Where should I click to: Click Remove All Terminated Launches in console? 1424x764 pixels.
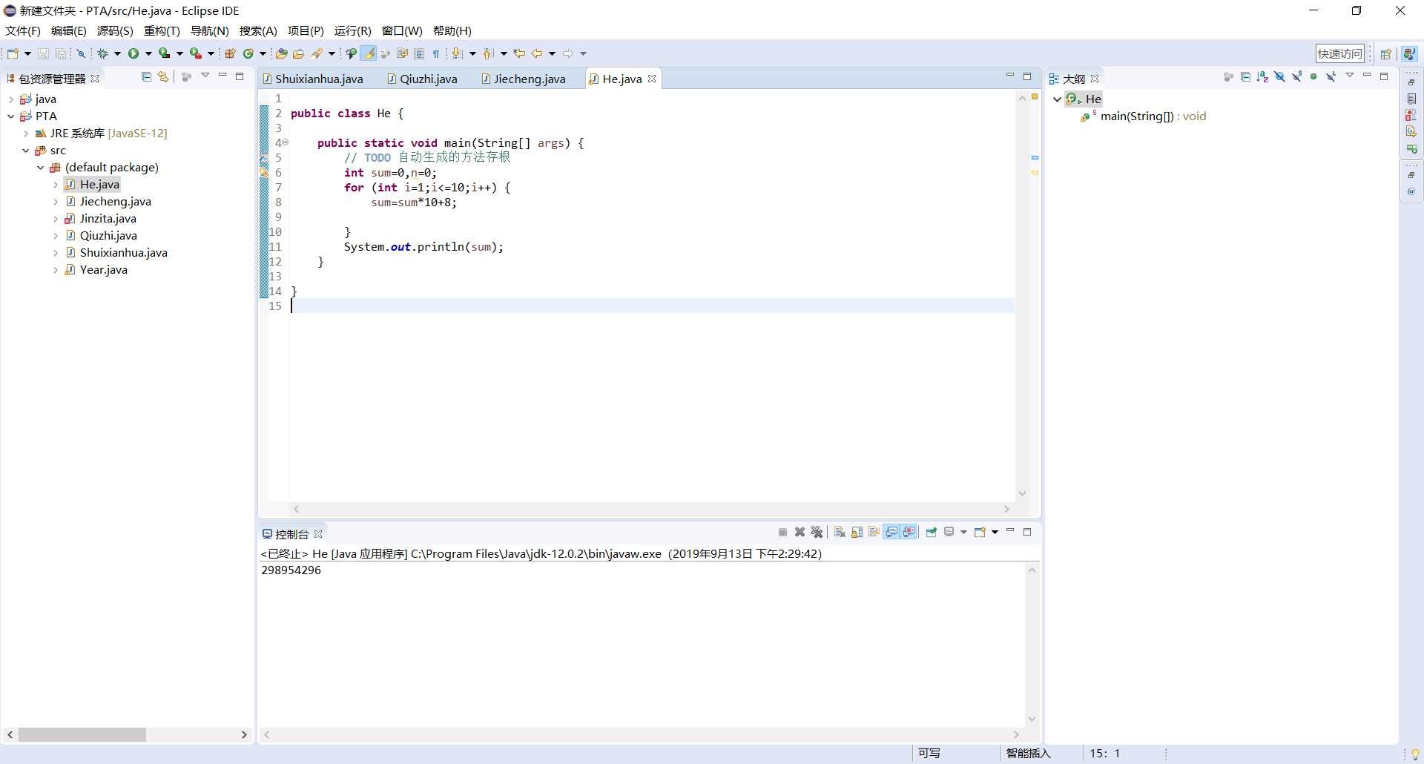817,532
